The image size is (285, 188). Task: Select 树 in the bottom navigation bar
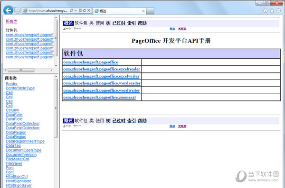click(108, 121)
